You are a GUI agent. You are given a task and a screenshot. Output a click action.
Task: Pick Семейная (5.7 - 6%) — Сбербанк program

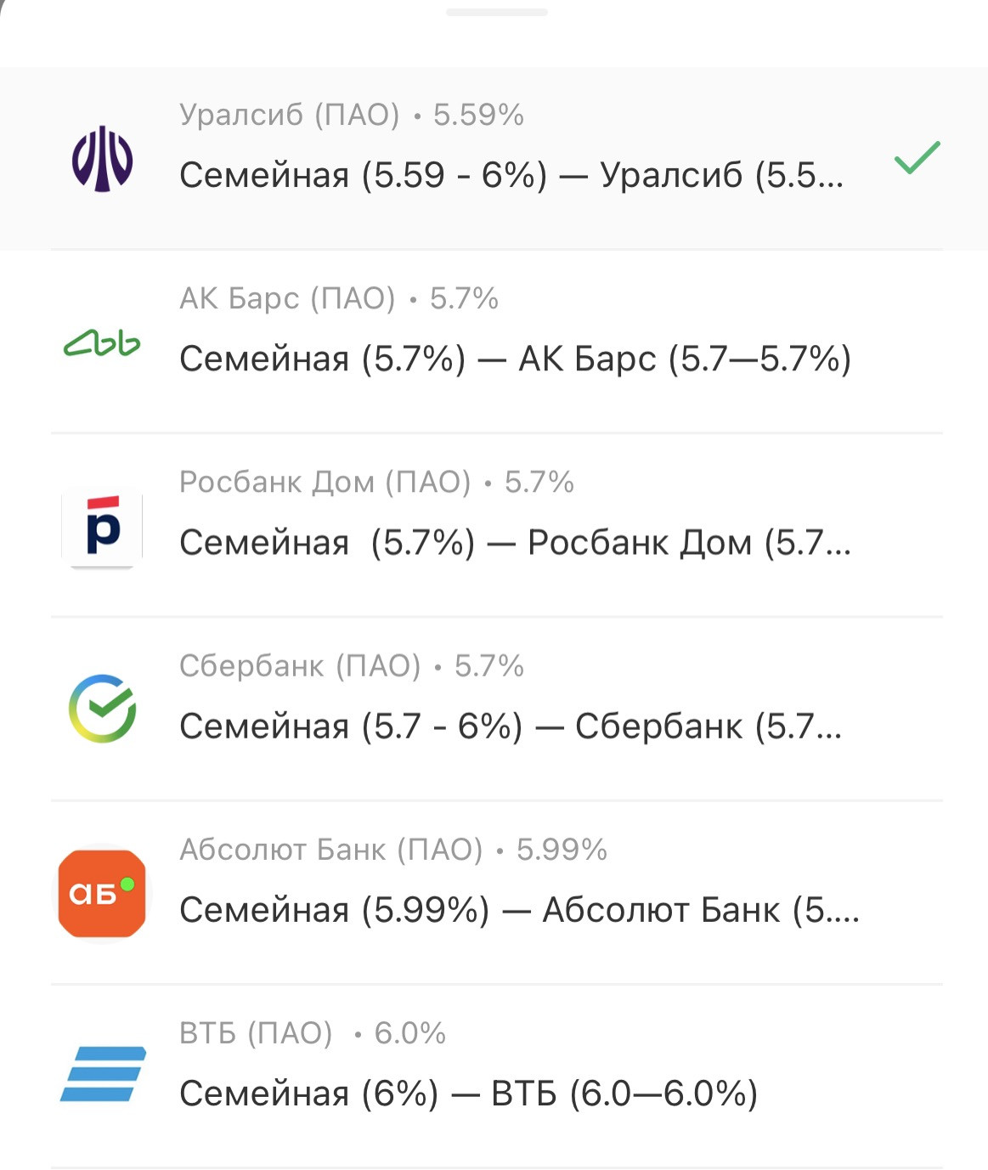coord(511,726)
